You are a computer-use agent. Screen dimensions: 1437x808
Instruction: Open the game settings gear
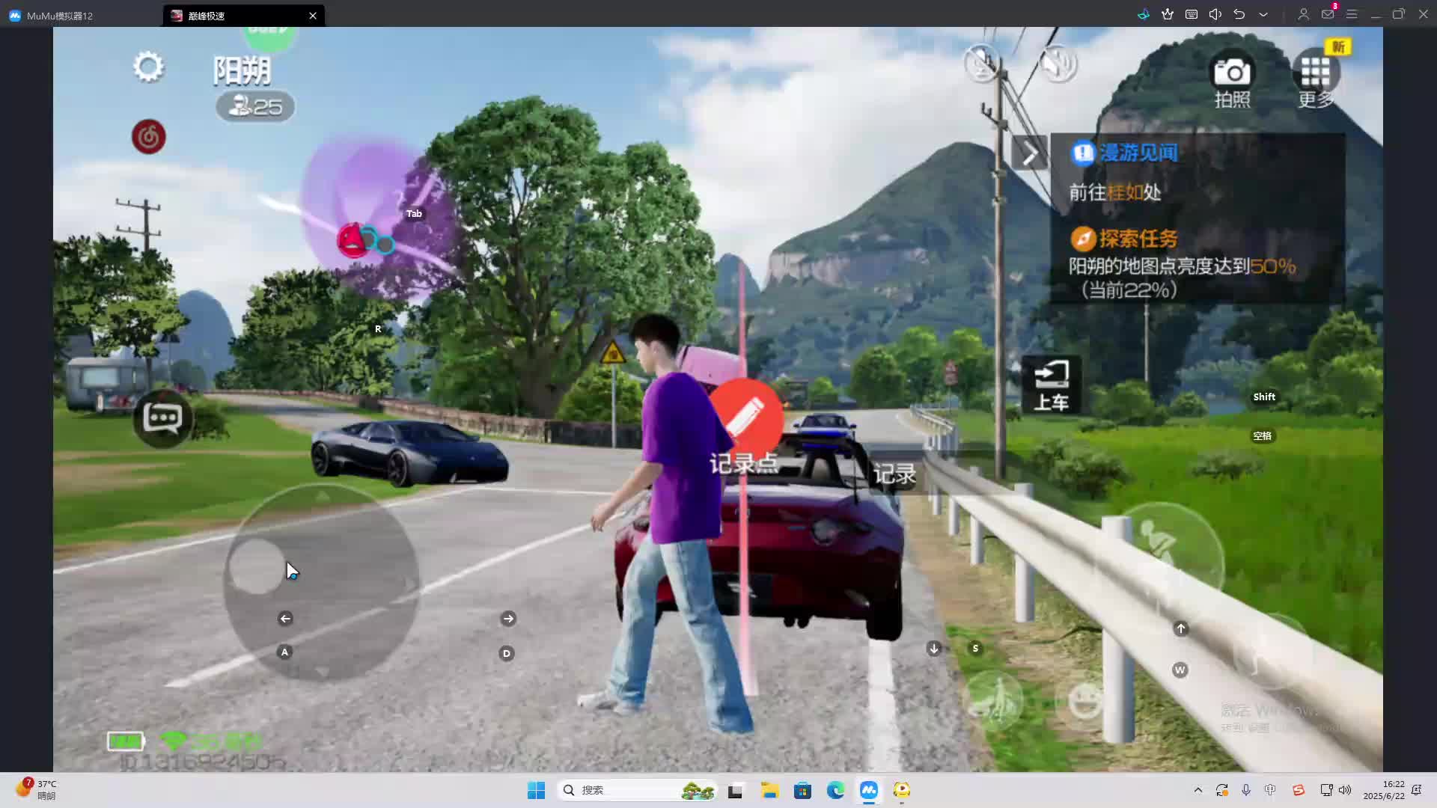pos(148,67)
